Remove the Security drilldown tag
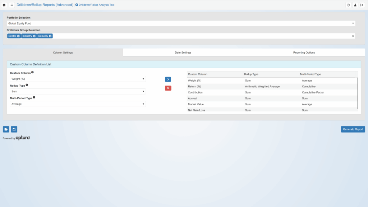The width and height of the screenshot is (368, 207). pyautogui.click(x=50, y=36)
